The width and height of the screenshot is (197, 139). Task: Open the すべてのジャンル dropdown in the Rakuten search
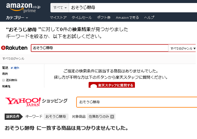point(183,48)
